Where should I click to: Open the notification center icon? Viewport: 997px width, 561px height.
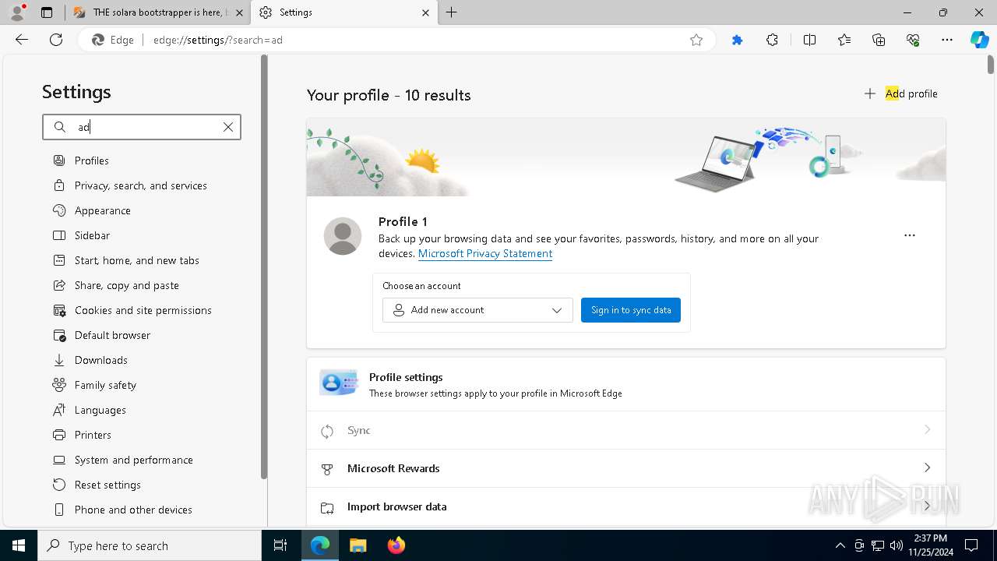pos(971,545)
